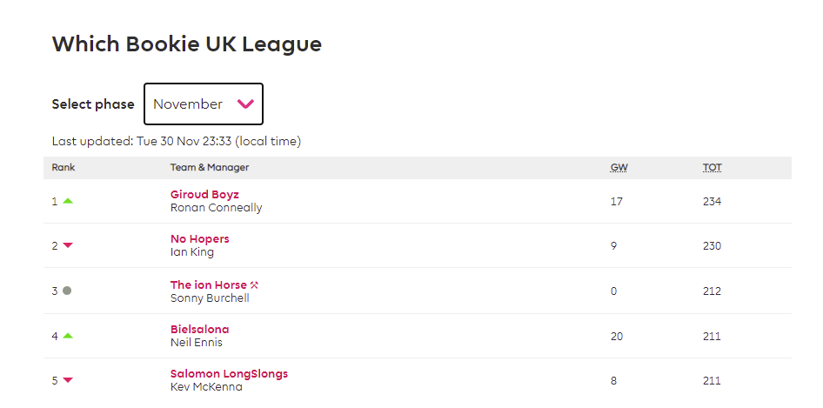Image resolution: width=823 pixels, height=408 pixels.
Task: Click grey circle indicator beside rank 3
Action: [x=67, y=291]
